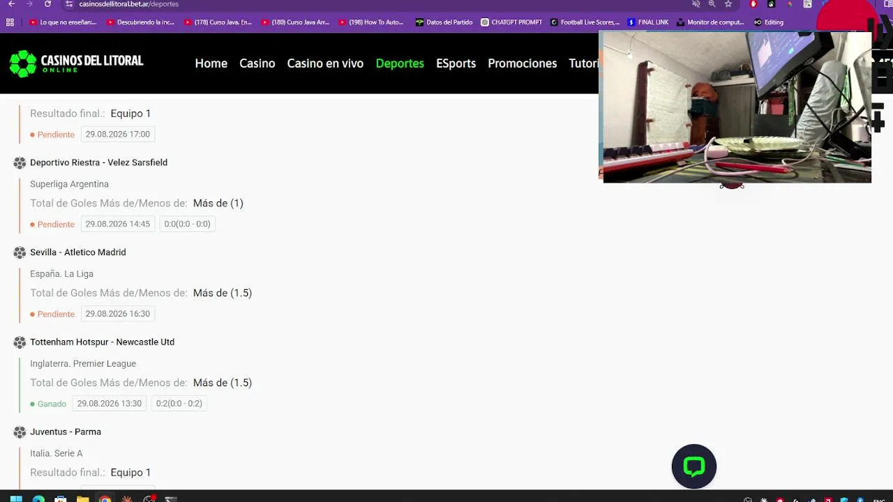Go back using the browser back arrow
The width and height of the screenshot is (893, 502).
(x=11, y=4)
